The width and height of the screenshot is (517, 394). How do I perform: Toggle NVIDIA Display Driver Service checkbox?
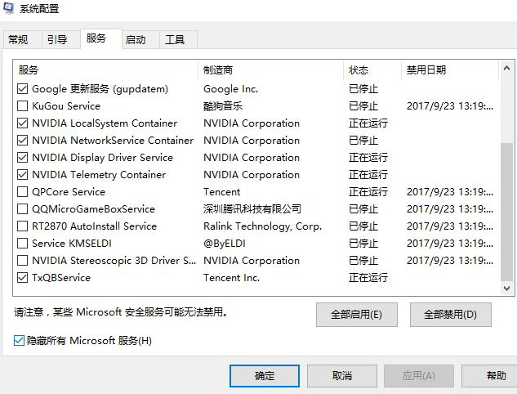[22, 158]
